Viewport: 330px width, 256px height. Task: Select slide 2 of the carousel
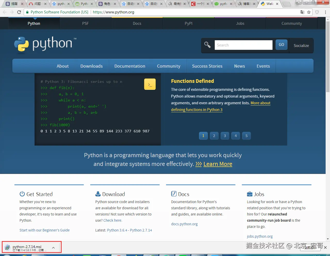pos(214,136)
